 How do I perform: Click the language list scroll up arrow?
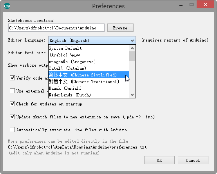pyautogui.click(x=132, y=48)
